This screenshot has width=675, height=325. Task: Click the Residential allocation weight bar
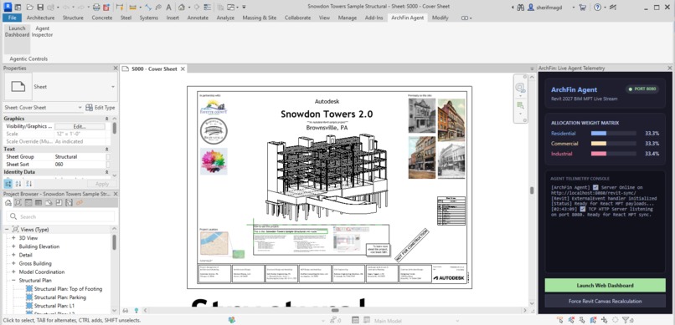tap(613, 134)
